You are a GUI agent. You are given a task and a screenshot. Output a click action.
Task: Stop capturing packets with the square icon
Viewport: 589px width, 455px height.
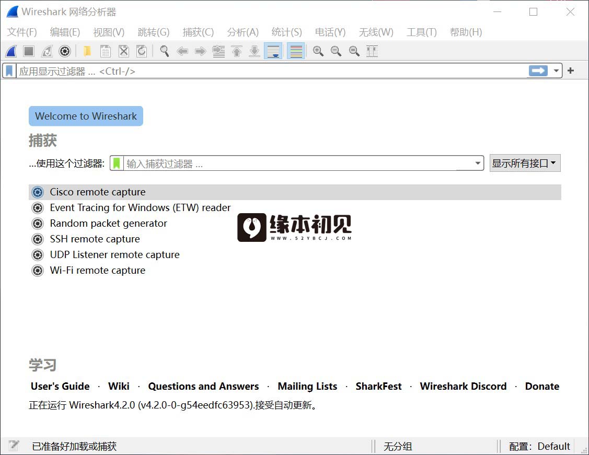coord(29,51)
